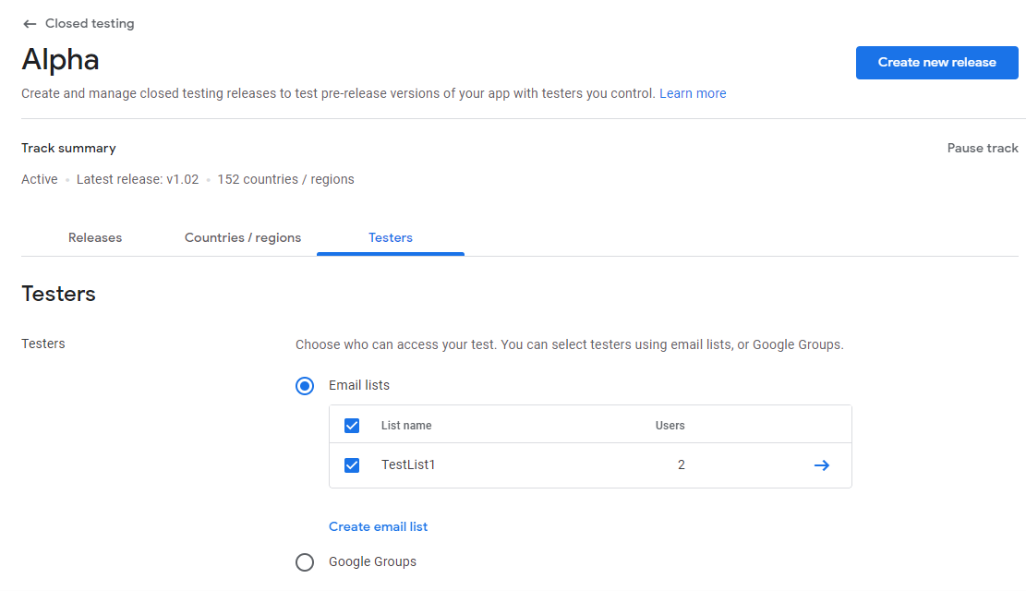
Task: Click the Users count for TestList1
Action: pos(681,465)
